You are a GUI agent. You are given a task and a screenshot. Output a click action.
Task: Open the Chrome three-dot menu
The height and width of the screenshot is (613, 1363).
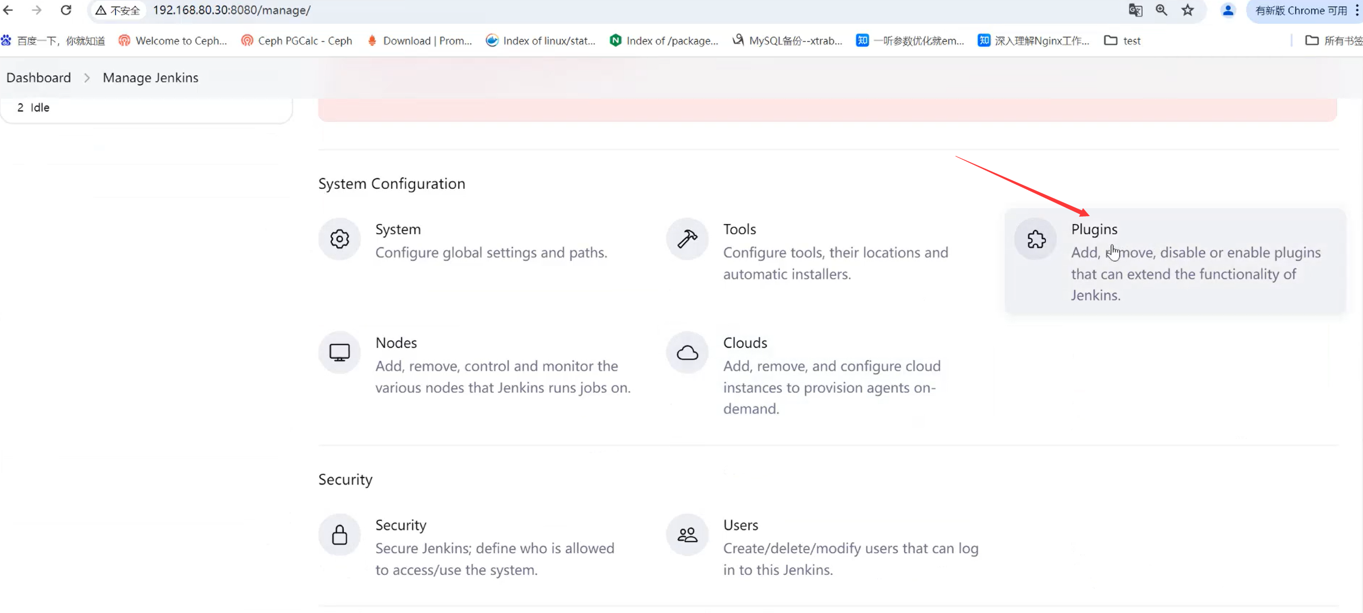click(1357, 10)
